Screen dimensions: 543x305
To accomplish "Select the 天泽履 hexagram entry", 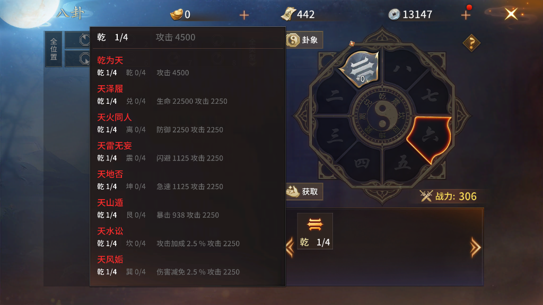I will point(110,89).
